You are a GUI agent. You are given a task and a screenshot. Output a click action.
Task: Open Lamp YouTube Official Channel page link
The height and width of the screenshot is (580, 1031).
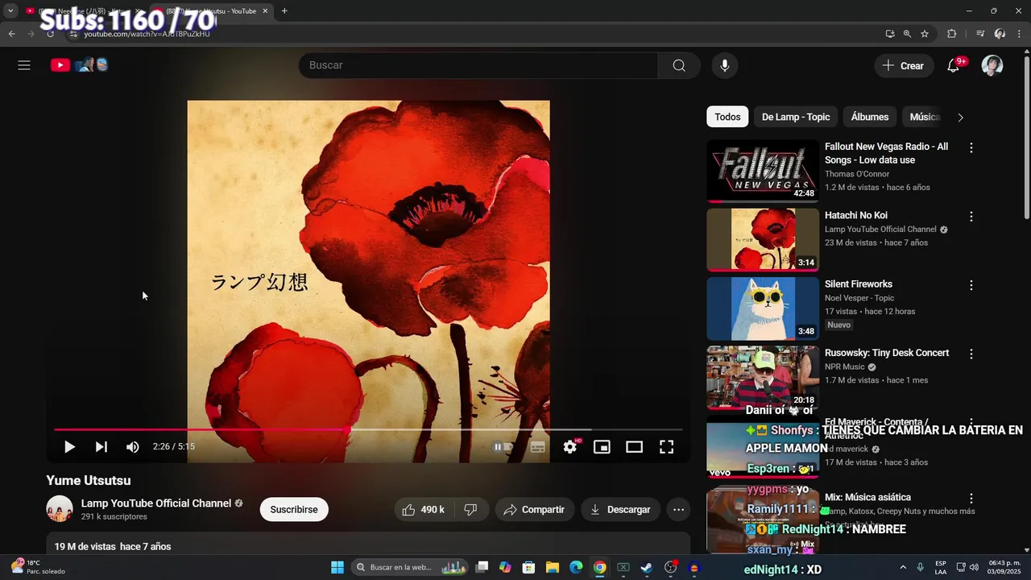click(x=156, y=503)
